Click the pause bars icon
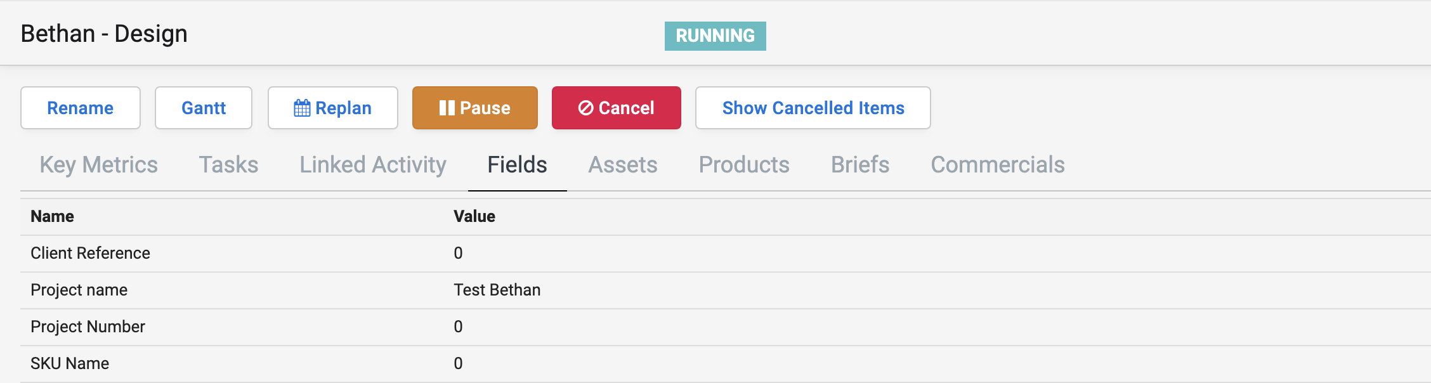This screenshot has height=383, width=1431. 447,108
